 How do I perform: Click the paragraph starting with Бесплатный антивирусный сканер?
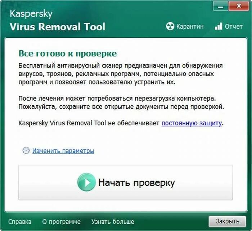(x=121, y=74)
